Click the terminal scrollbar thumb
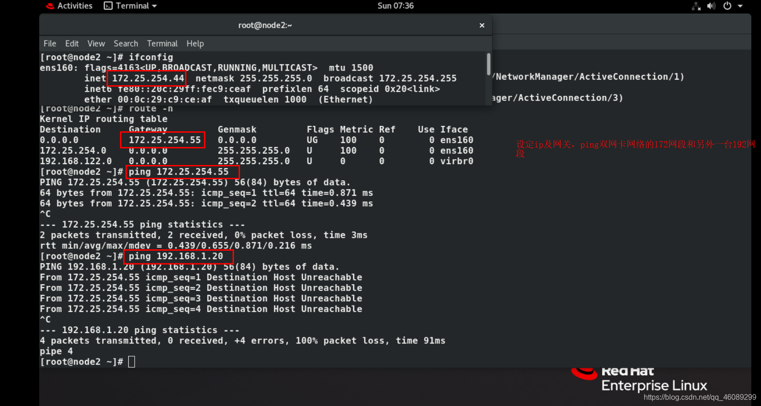Screen dimensions: 761x406 [488, 64]
